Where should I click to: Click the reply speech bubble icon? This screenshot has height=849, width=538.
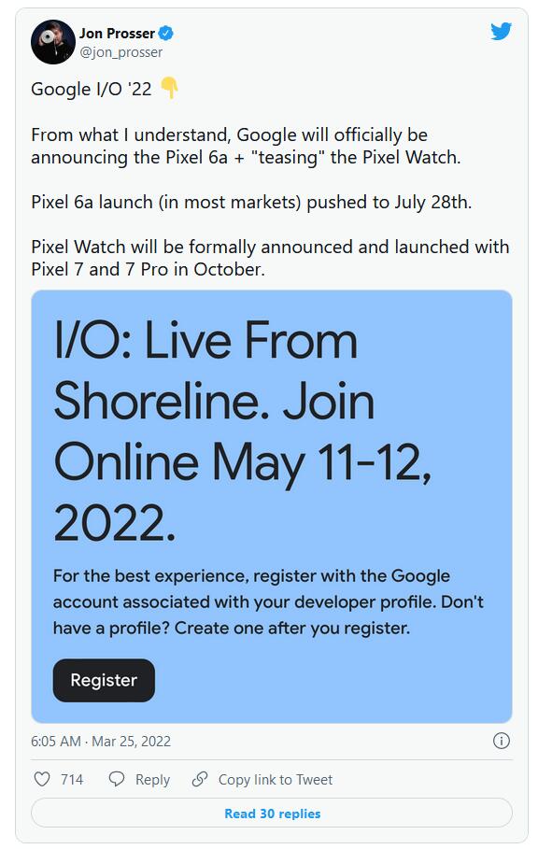click(117, 779)
